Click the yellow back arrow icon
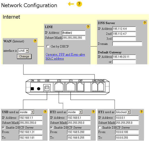The image size is (150, 142). (x=71, y=4)
